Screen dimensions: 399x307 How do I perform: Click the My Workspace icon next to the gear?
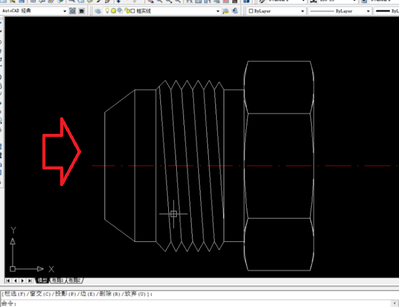click(x=82, y=11)
